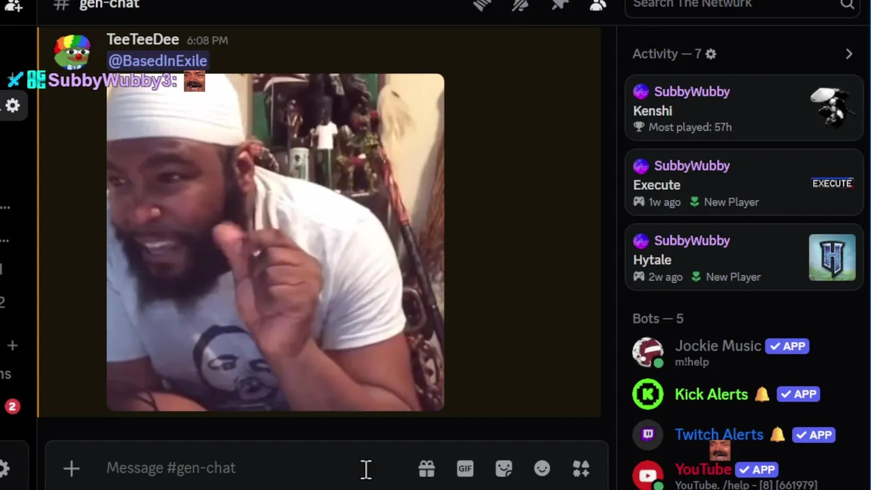Toggle the member list icon
The height and width of the screenshot is (490, 871).
click(x=598, y=5)
